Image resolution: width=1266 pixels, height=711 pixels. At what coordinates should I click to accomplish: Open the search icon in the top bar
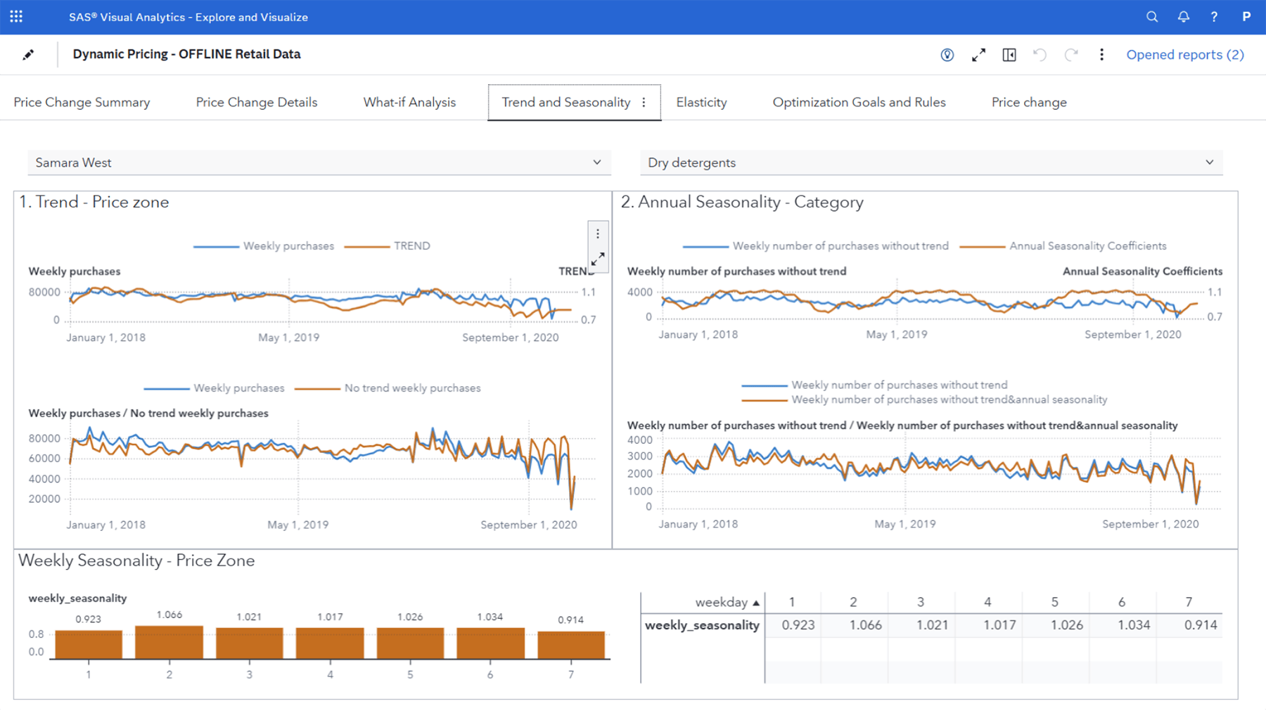(1152, 16)
